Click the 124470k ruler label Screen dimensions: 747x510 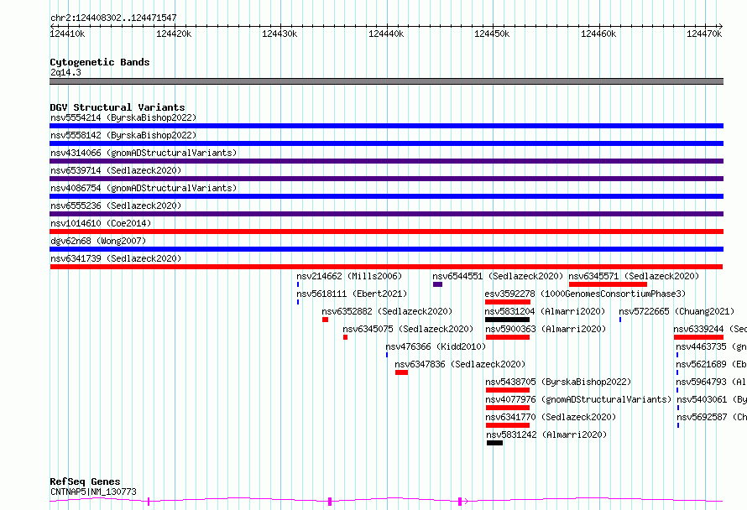point(704,34)
